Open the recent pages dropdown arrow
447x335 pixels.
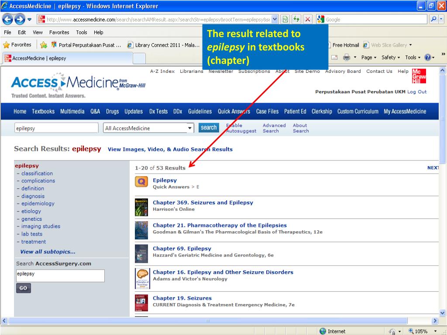point(29,20)
